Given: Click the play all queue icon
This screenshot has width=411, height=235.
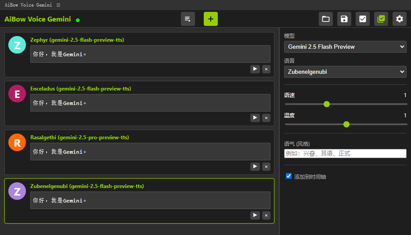Looking at the screenshot, I should click(x=188, y=19).
